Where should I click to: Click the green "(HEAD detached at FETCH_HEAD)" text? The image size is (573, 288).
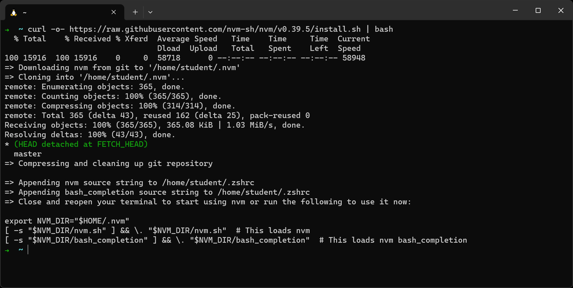81,144
